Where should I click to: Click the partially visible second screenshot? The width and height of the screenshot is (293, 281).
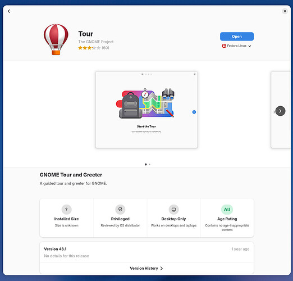pyautogui.click(x=281, y=110)
